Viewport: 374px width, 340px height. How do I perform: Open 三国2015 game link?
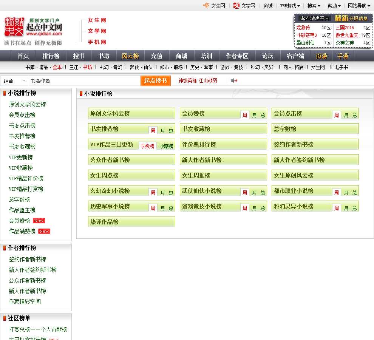click(345, 28)
